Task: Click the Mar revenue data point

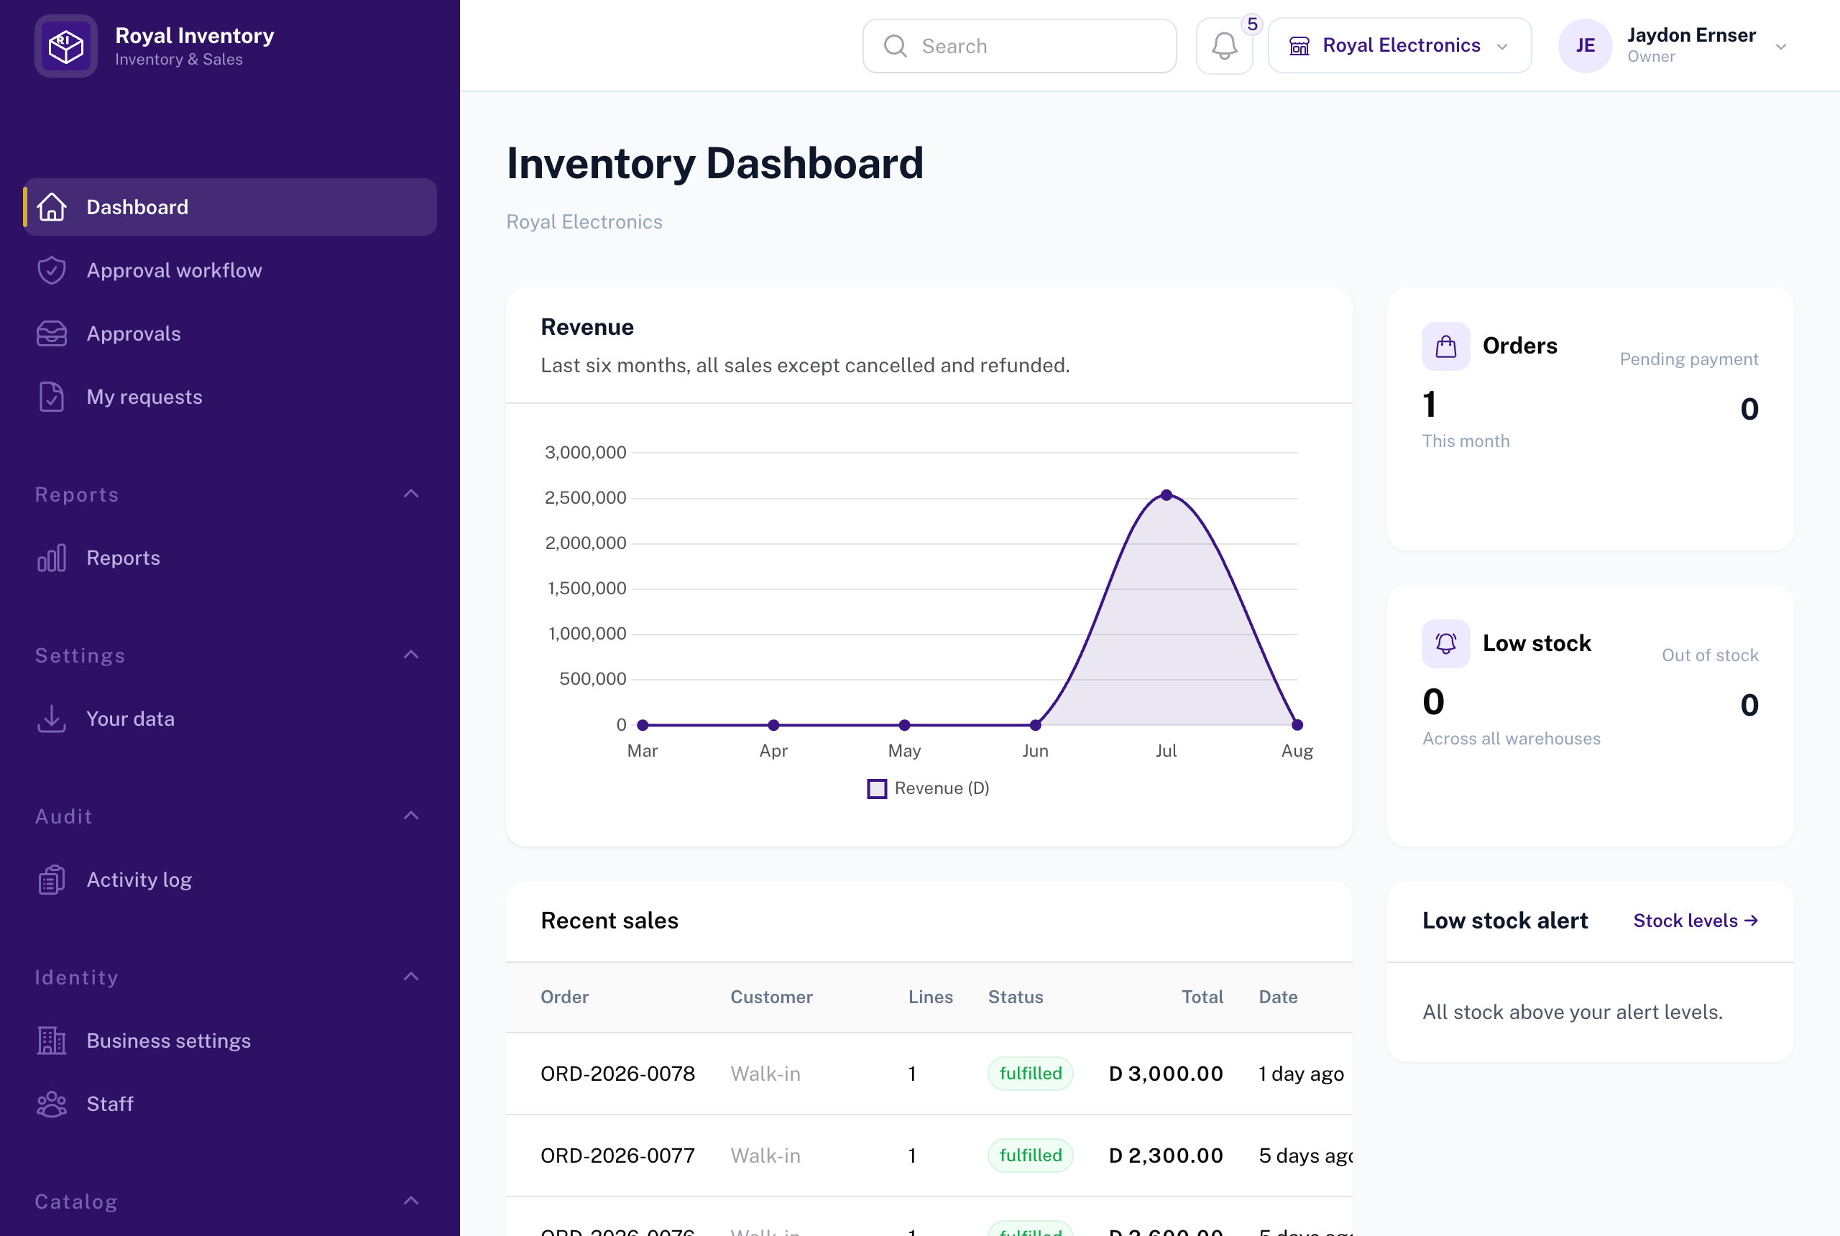Action: (643, 724)
